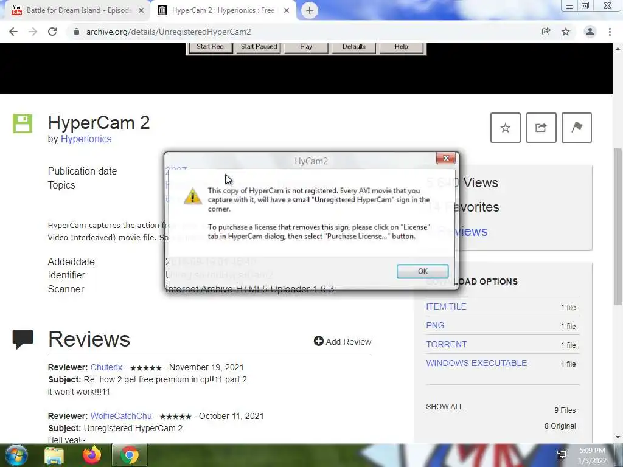This screenshot has height=467, width=623.
Task: Click the '8 Original' text
Action: tap(560, 426)
